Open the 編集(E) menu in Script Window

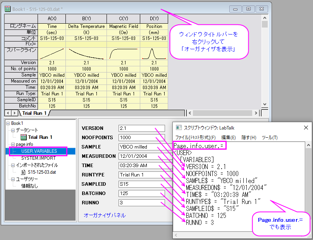pos(229,138)
